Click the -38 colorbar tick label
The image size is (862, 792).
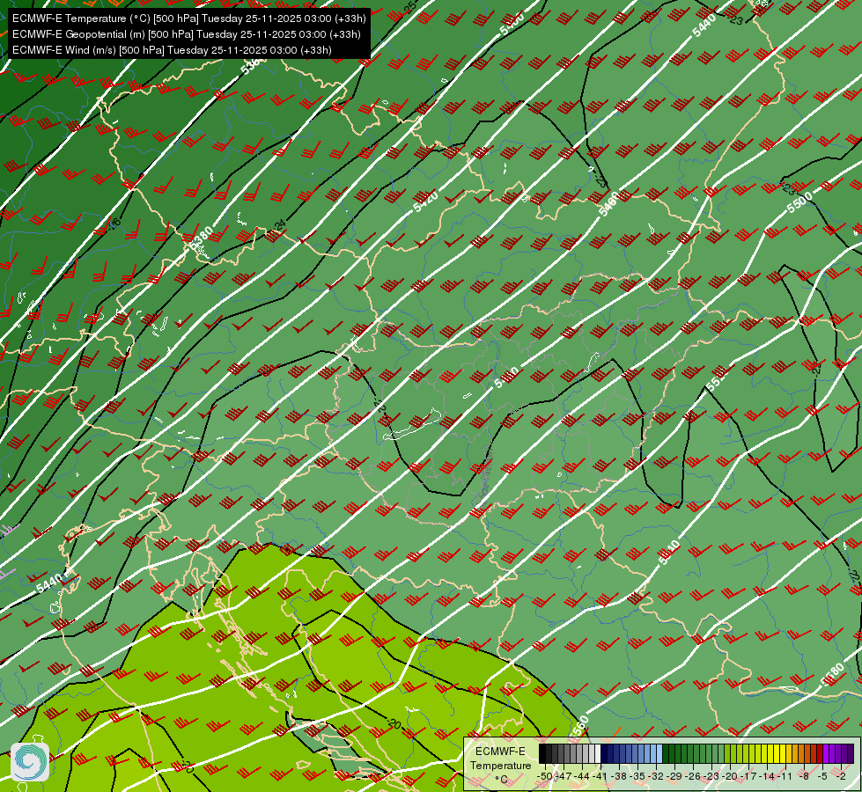pos(618,776)
